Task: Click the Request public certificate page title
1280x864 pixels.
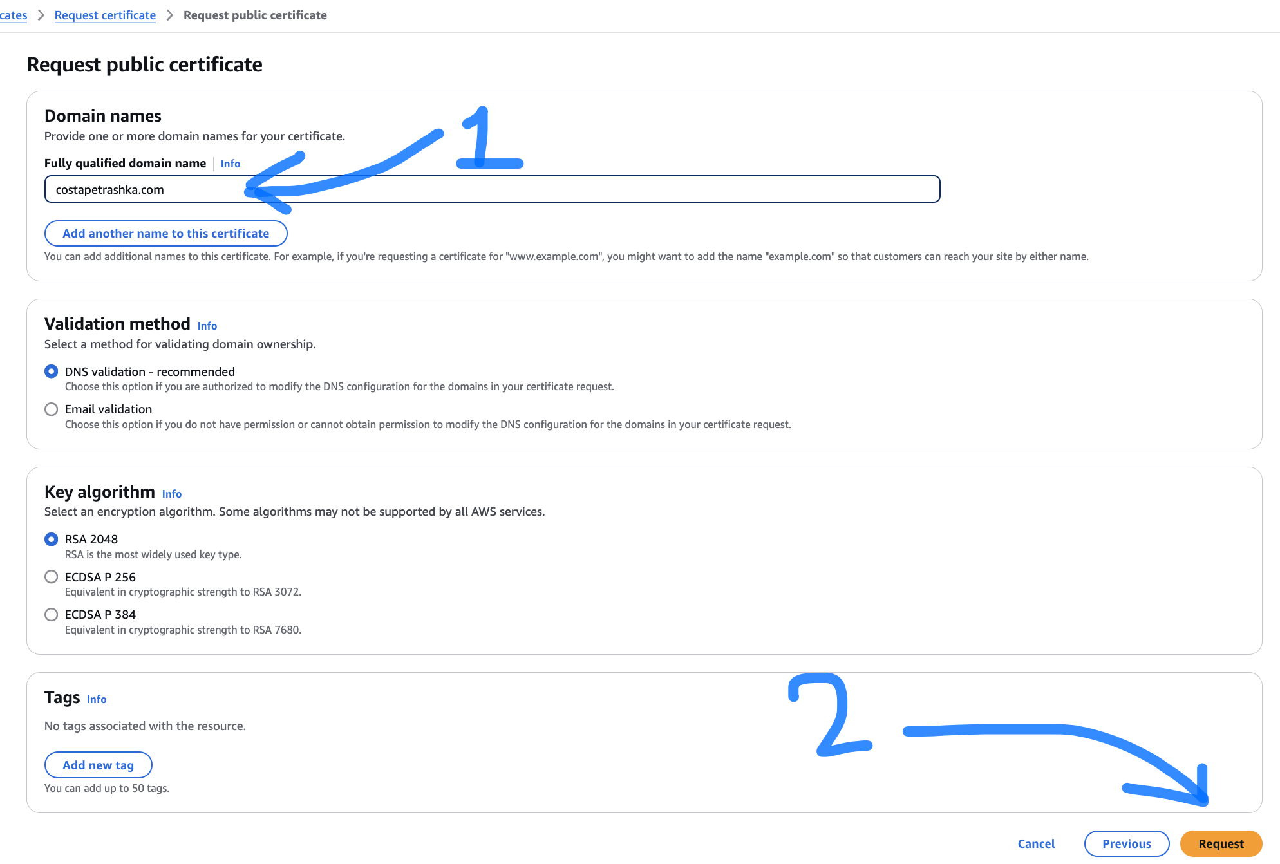Action: click(144, 64)
